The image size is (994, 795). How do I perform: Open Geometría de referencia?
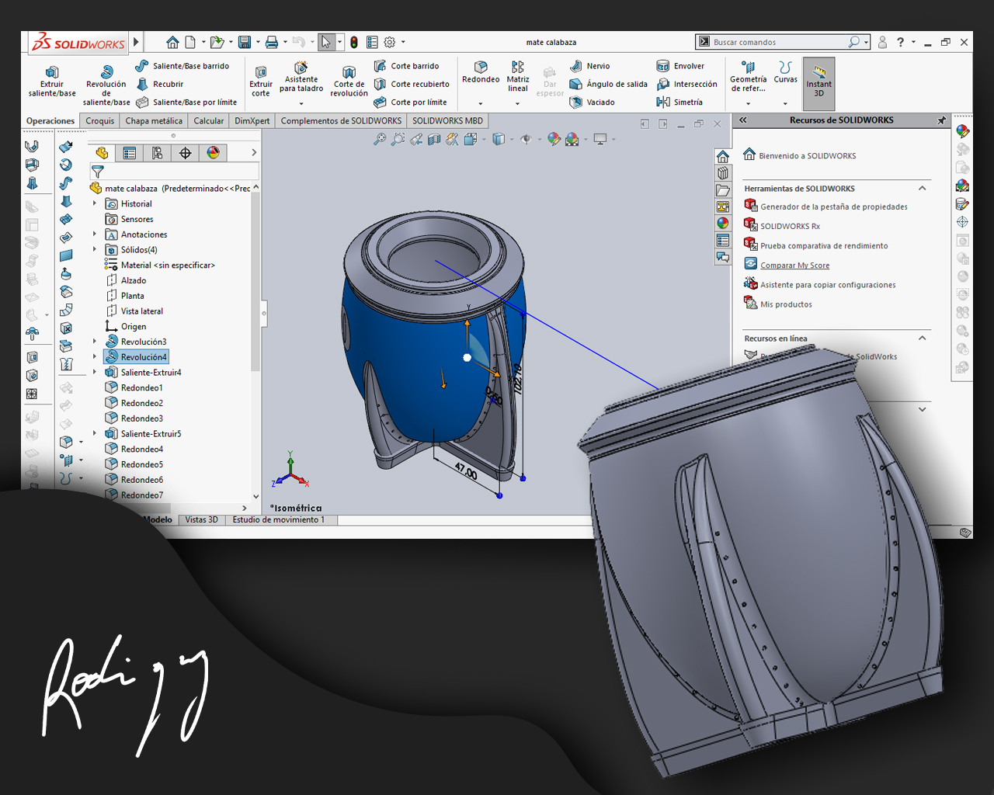point(748,77)
